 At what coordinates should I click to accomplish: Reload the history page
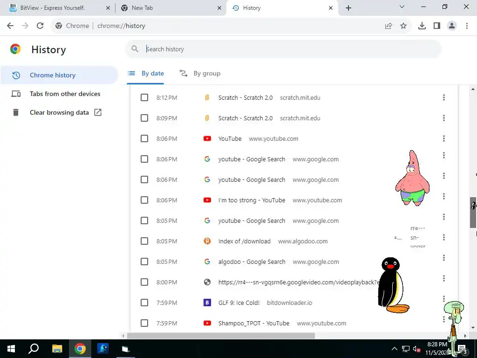click(x=40, y=26)
